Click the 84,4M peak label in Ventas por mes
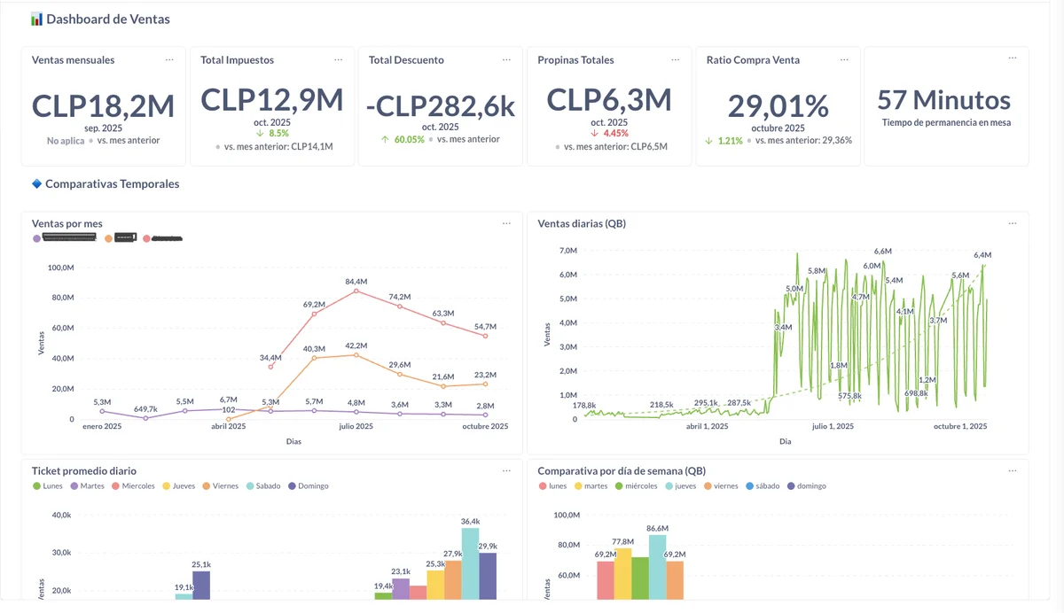This screenshot has height=613, width=1064. pyautogui.click(x=356, y=282)
